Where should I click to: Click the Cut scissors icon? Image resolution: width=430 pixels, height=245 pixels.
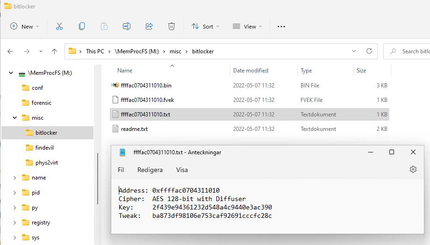[x=59, y=26]
